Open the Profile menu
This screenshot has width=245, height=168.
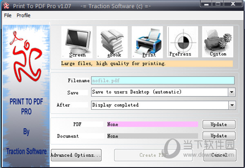23,16
